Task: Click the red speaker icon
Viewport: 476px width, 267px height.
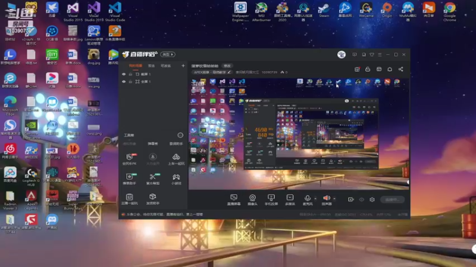Action: (326, 198)
